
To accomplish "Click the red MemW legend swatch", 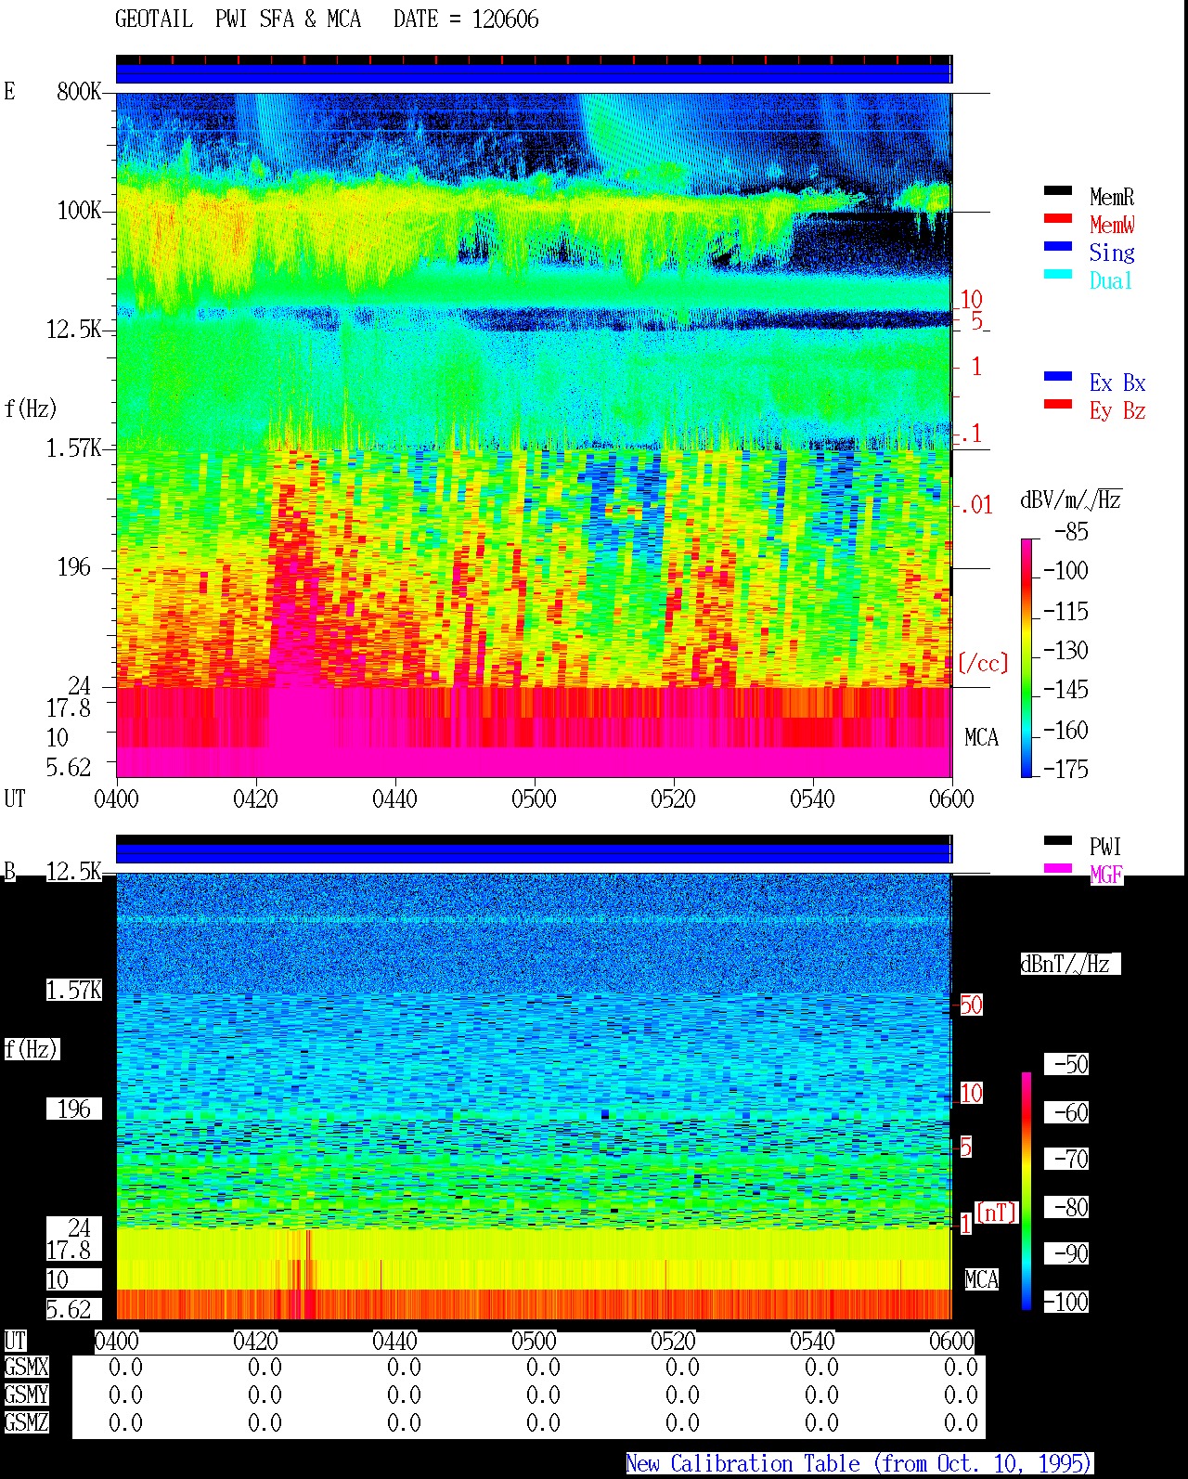I will 1058,219.
